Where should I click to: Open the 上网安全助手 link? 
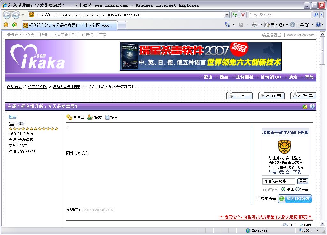(64, 35)
